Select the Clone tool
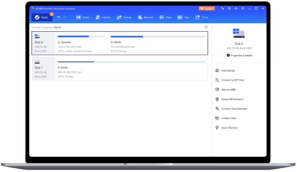297x172 pixels. (x=83, y=17)
